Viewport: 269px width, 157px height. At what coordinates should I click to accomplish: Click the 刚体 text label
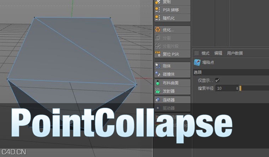[x=167, y=66]
